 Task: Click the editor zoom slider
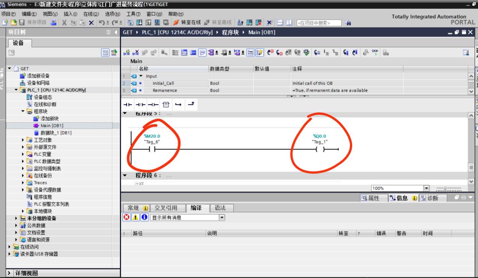tap(448, 188)
